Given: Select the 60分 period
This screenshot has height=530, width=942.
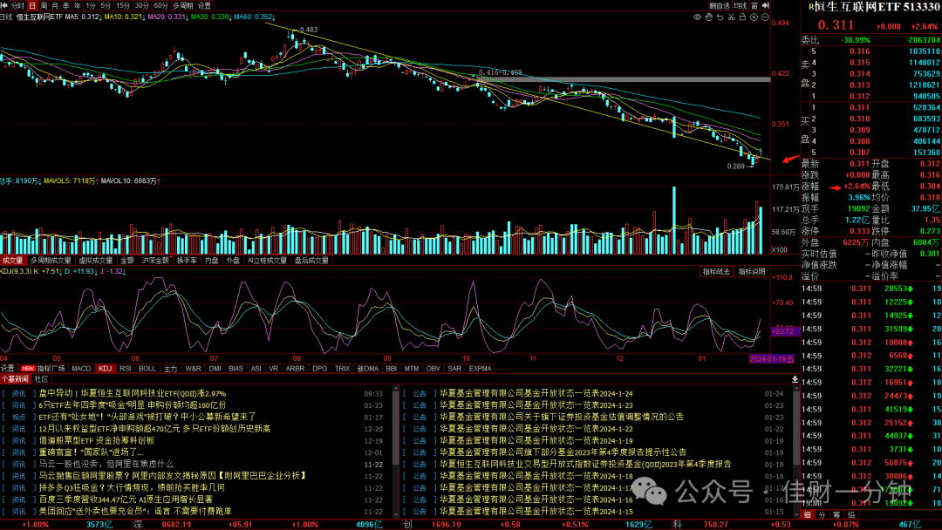Looking at the screenshot, I should (161, 5).
